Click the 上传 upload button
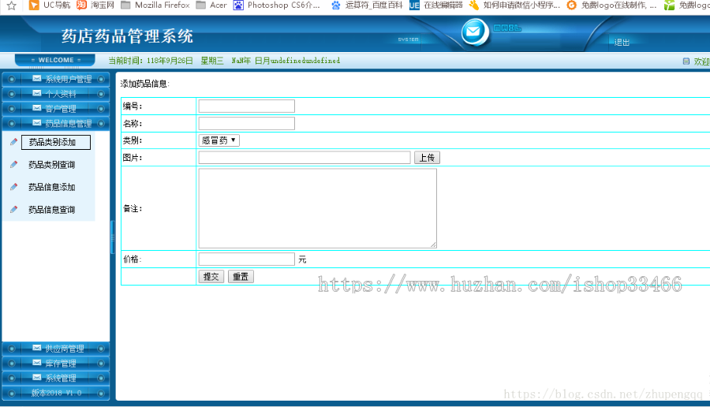This screenshot has height=407, width=710. (x=427, y=158)
